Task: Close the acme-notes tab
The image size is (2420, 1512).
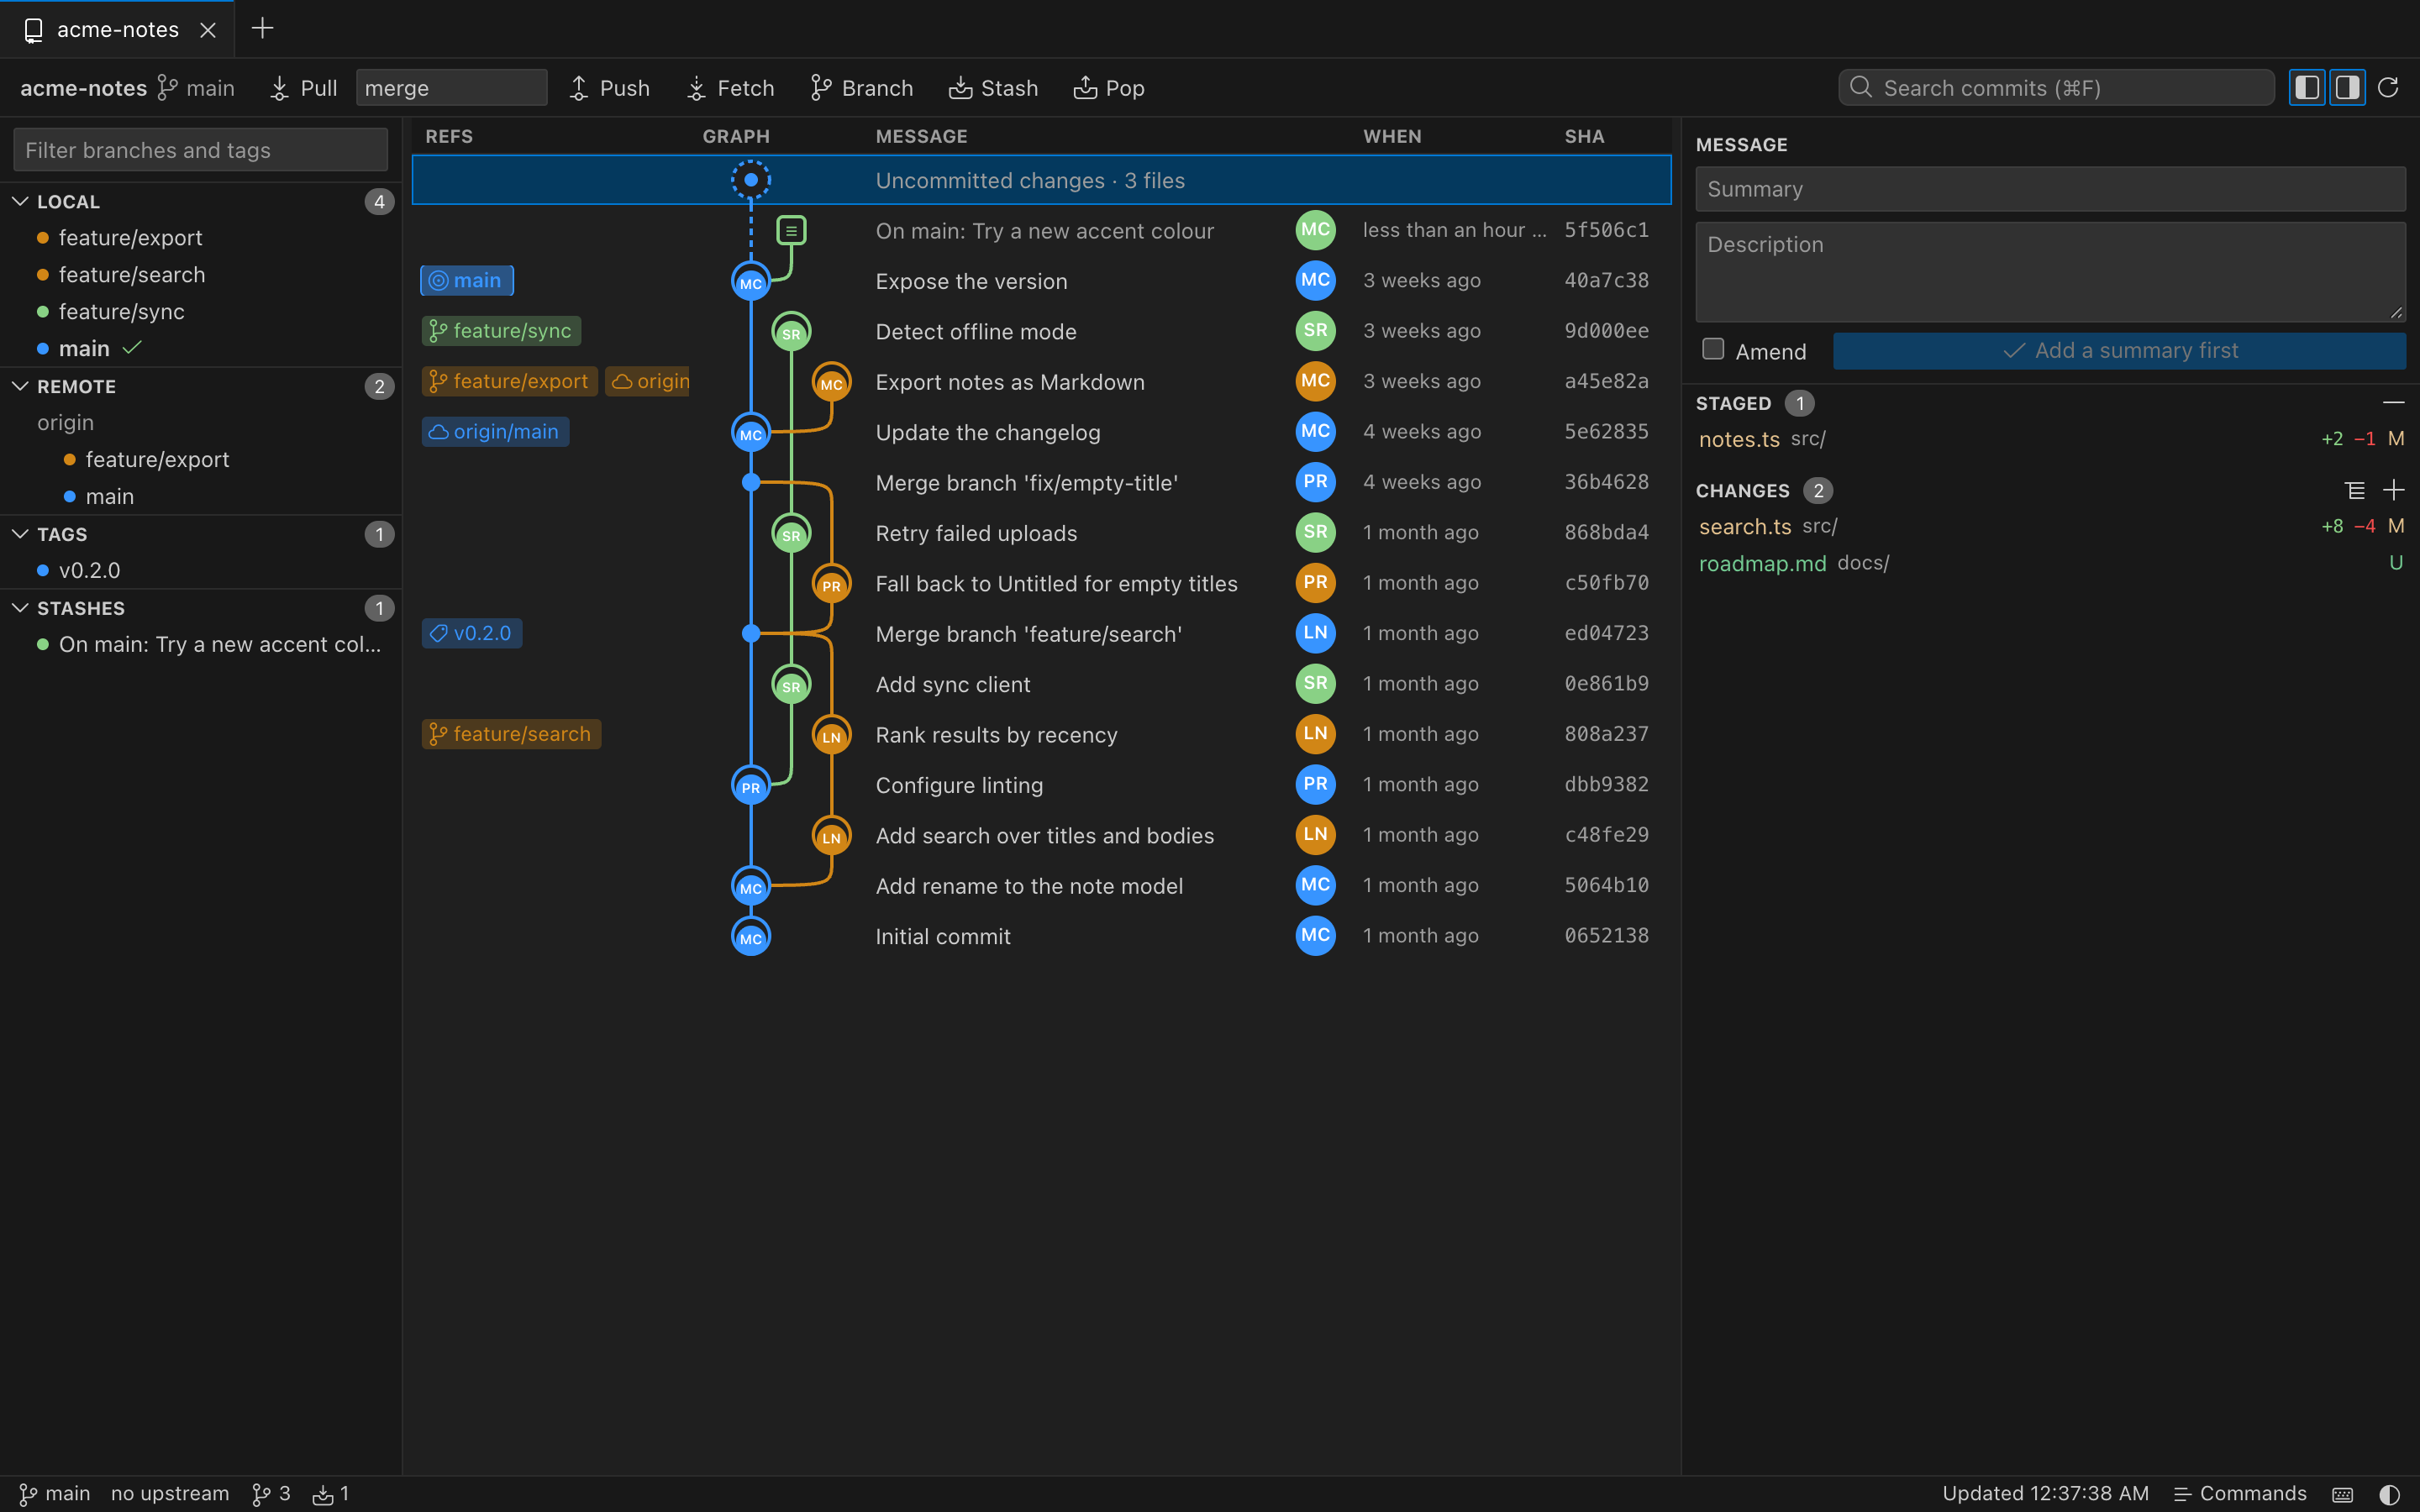Action: pos(208,30)
